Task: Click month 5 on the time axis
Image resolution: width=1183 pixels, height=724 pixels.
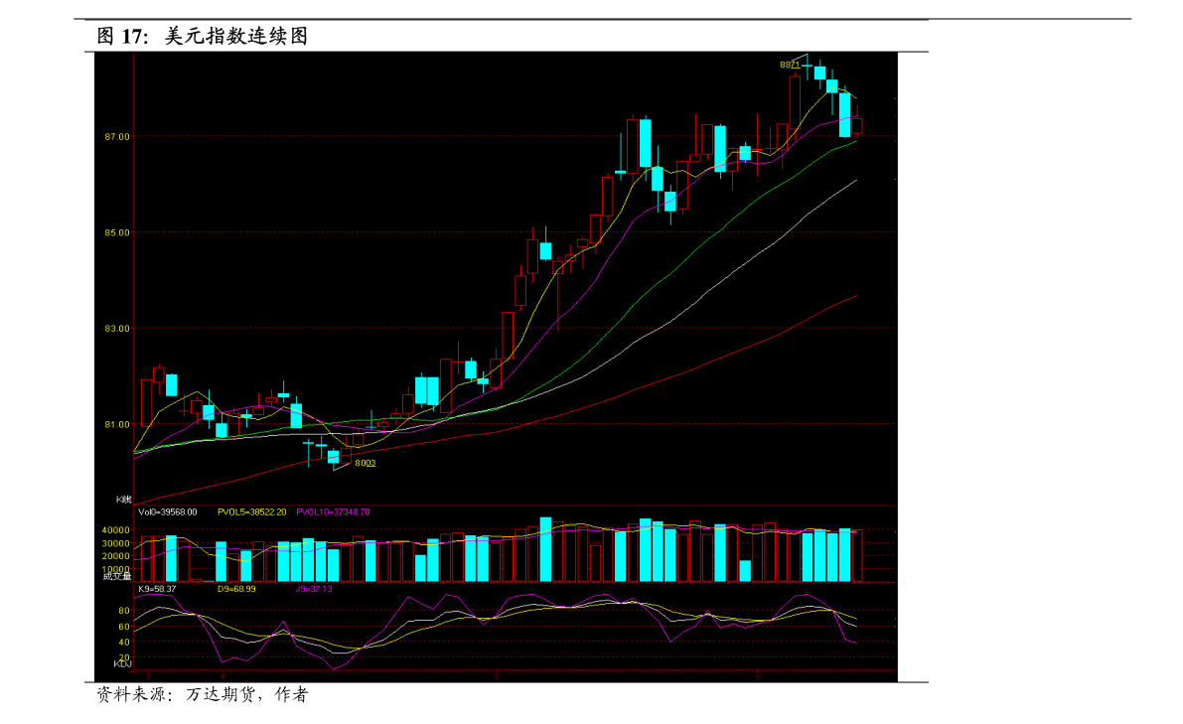Action: [x=496, y=677]
